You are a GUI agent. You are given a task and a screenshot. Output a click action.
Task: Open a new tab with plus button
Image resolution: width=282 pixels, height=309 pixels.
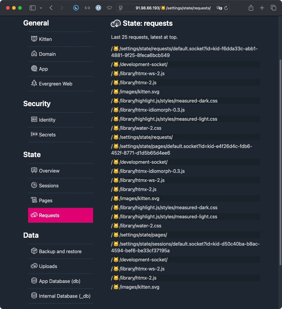coord(262,8)
